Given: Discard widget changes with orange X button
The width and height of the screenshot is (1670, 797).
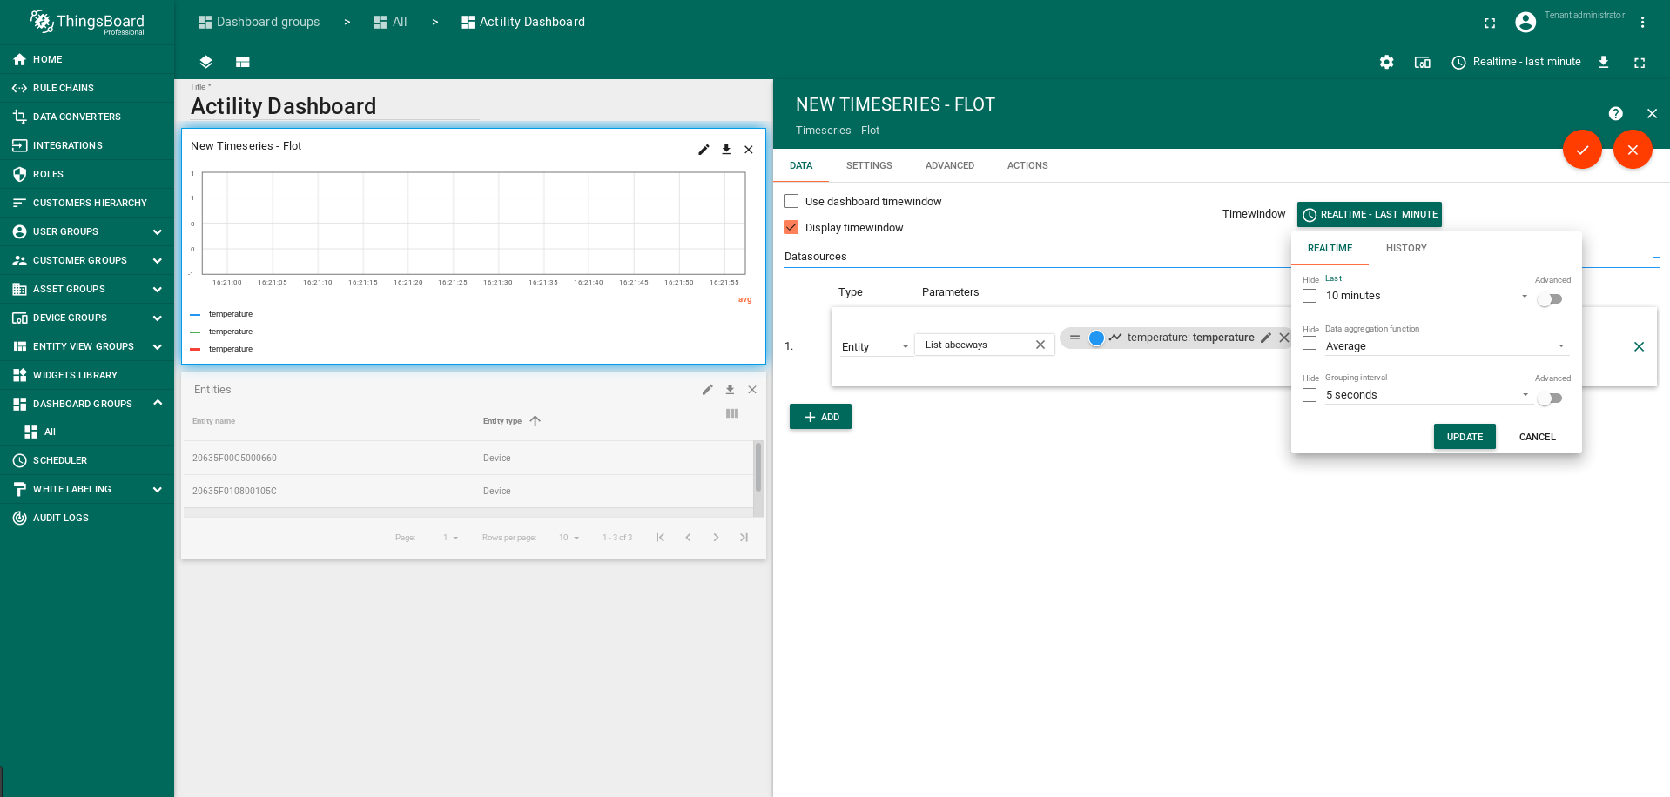Looking at the screenshot, I should pos(1633,150).
